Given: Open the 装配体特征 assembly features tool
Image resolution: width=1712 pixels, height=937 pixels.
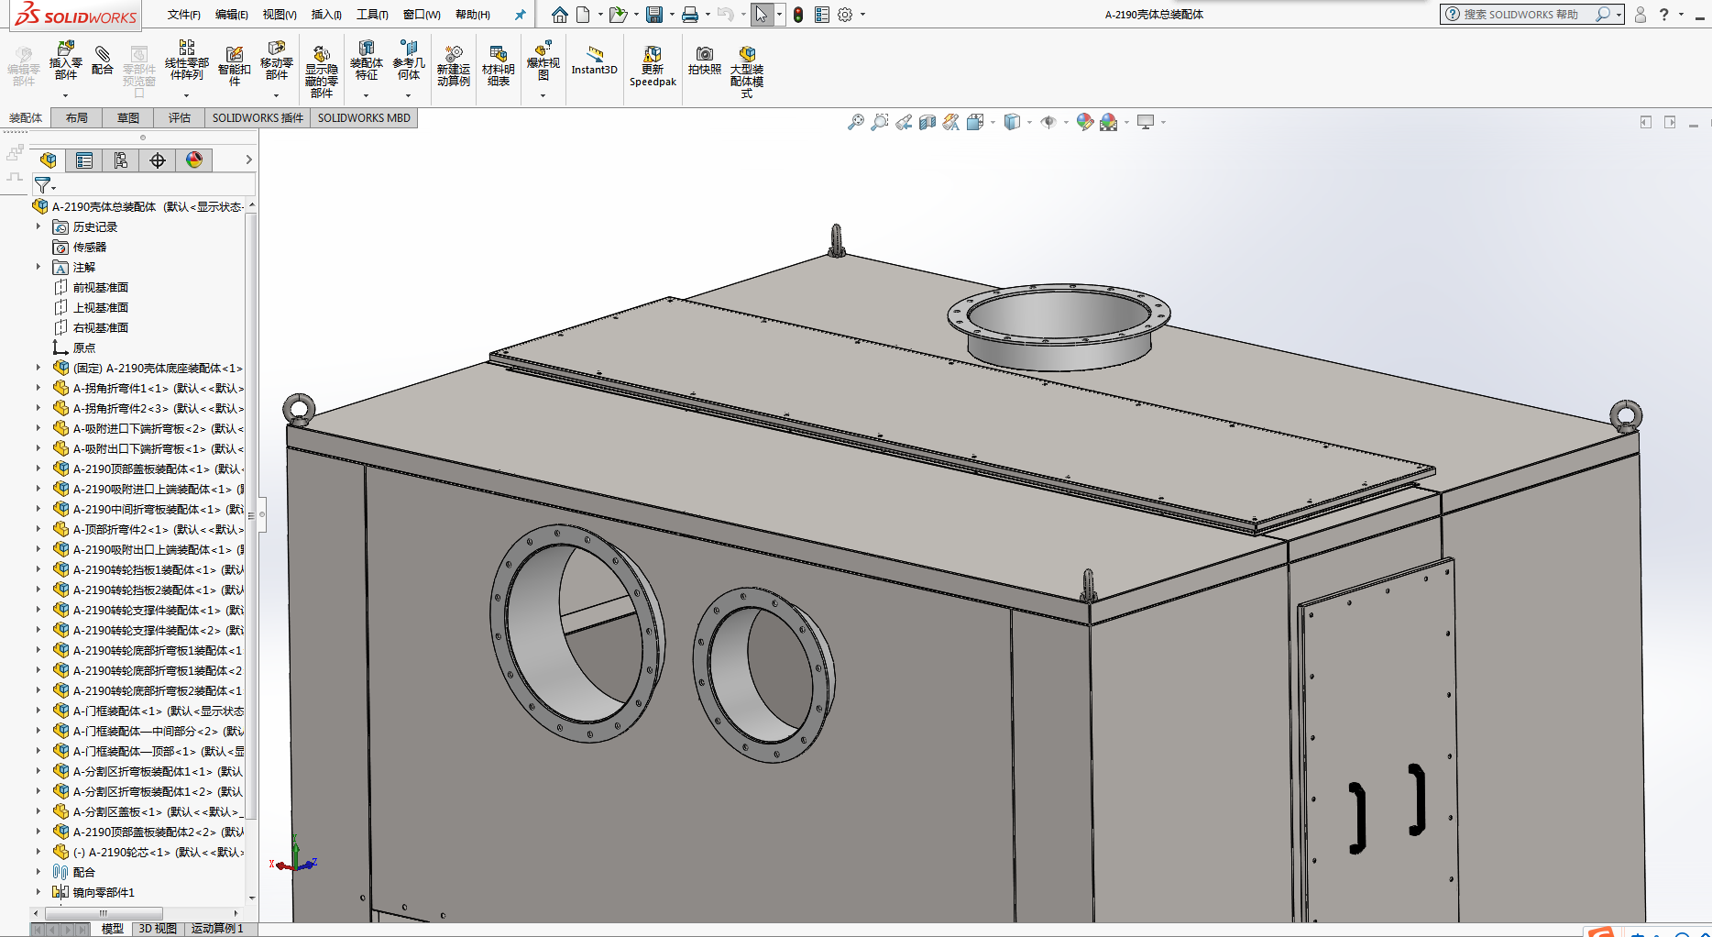Looking at the screenshot, I should click(x=366, y=60).
